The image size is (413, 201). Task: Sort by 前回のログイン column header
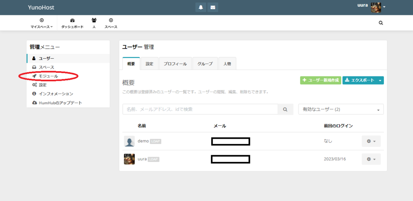pyautogui.click(x=338, y=126)
